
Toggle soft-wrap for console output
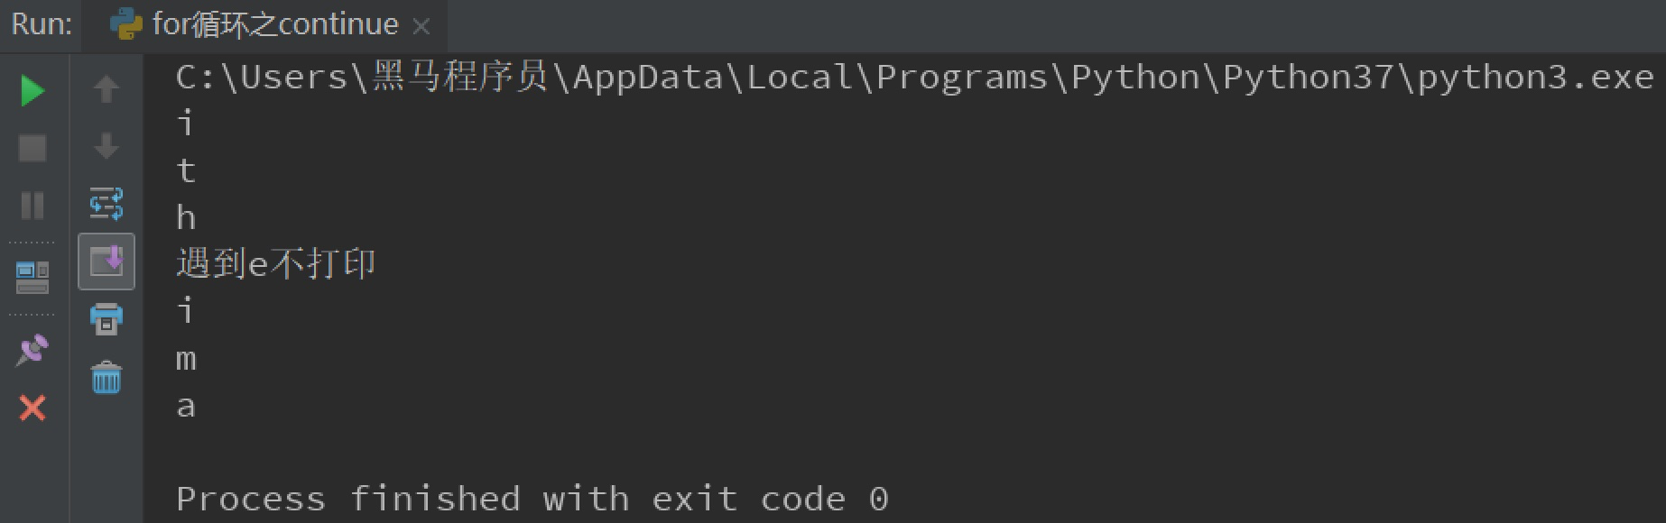[106, 204]
